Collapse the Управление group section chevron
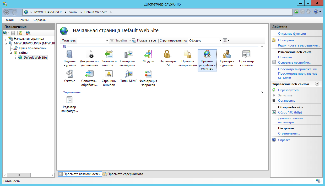325x186 pixels. (261, 92)
